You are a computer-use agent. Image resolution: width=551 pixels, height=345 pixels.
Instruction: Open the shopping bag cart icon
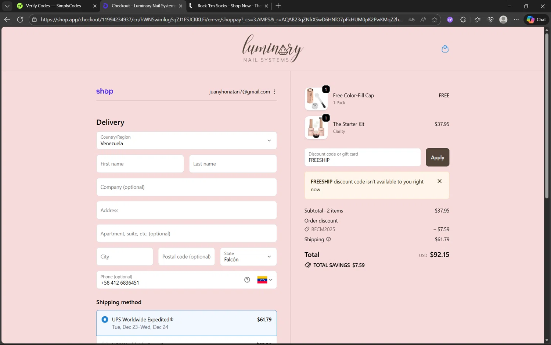pyautogui.click(x=445, y=49)
